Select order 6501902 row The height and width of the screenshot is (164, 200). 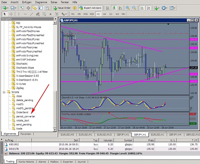point(101,144)
